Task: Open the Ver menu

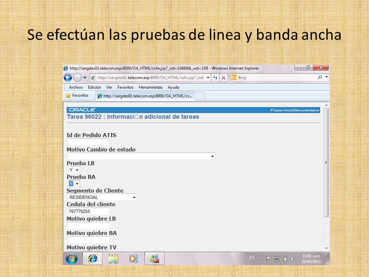Action: [x=109, y=87]
